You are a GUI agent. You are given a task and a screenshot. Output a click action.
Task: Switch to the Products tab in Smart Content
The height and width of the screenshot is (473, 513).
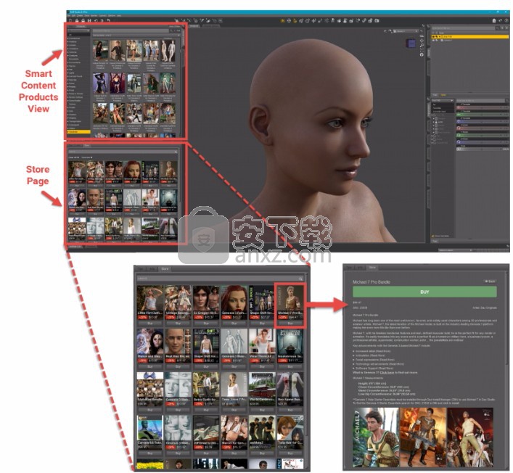[81, 26]
